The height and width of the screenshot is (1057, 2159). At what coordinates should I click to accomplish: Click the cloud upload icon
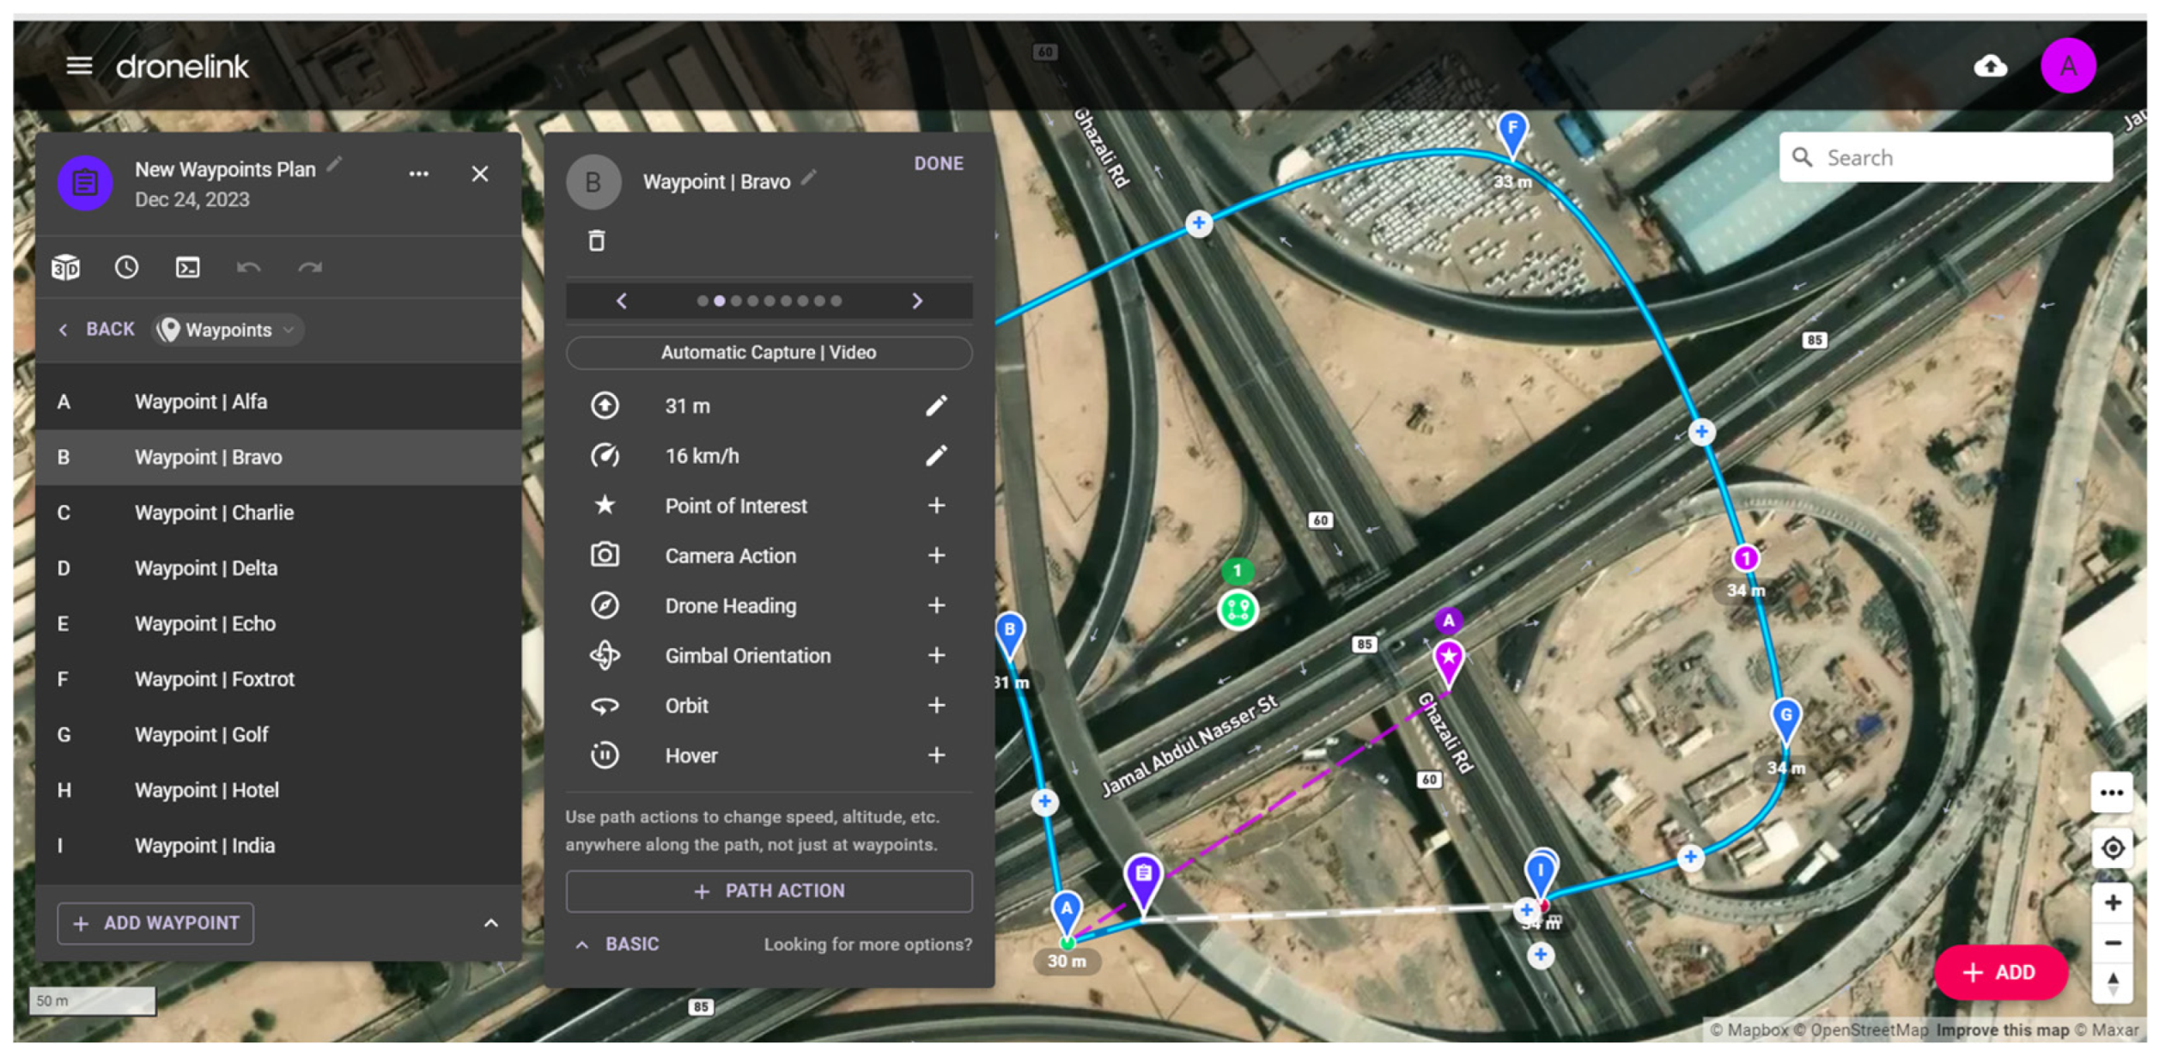coord(1991,66)
